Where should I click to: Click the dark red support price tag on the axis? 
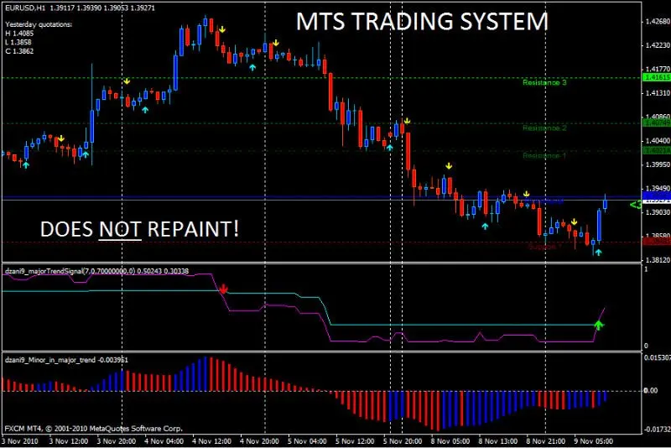tap(657, 242)
